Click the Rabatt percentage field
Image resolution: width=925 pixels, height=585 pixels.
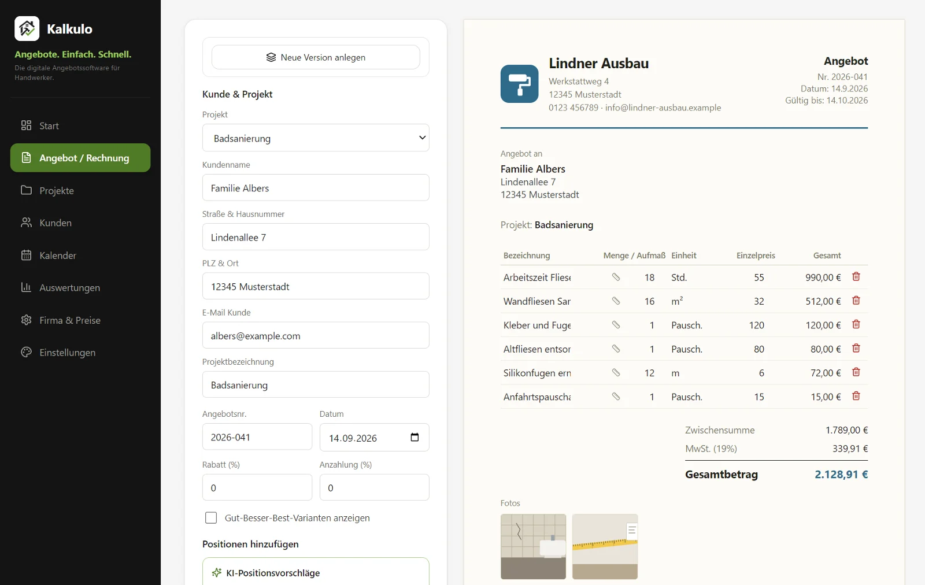(257, 487)
